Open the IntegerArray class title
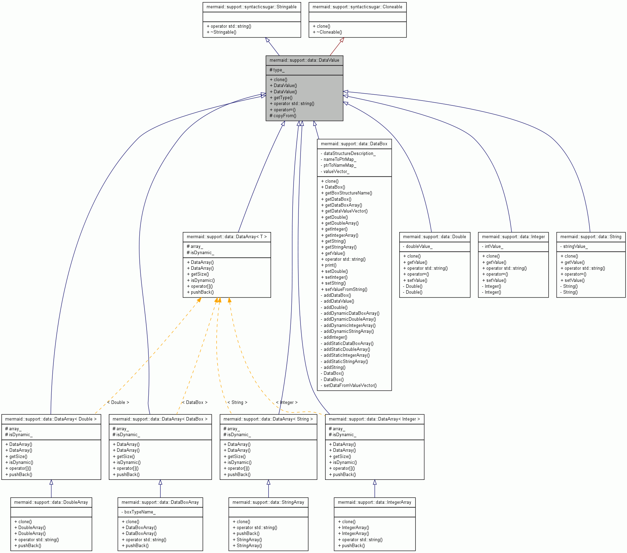Viewport: 627px width, 553px height. click(374, 502)
